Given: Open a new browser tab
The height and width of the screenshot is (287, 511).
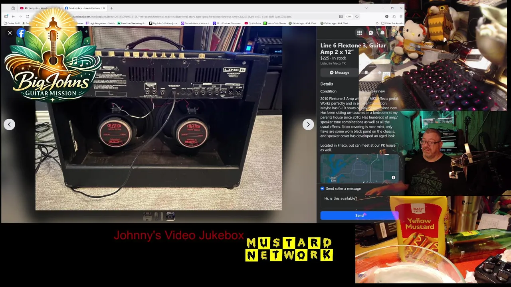Looking at the screenshot, I should pyautogui.click(x=111, y=8).
